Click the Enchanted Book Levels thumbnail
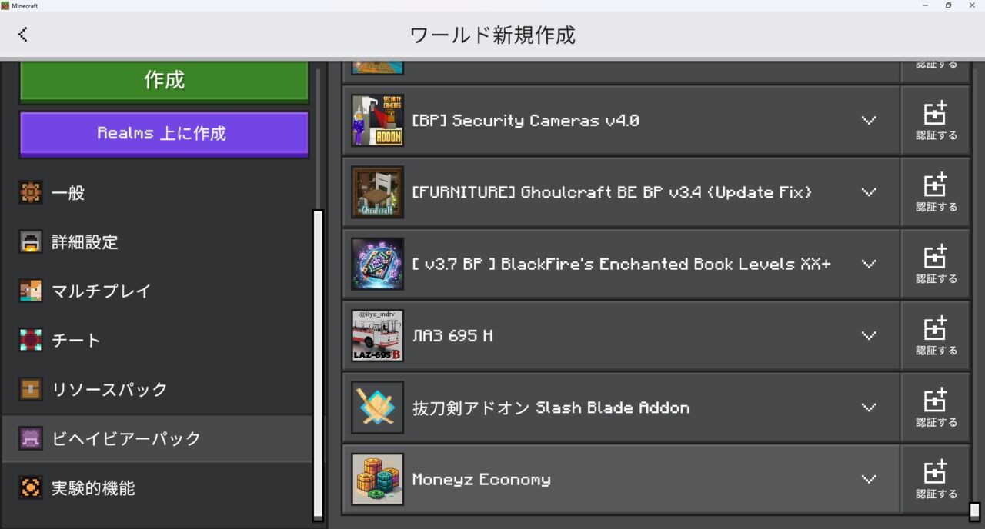Screen dimensions: 985x529 [x=377, y=264]
